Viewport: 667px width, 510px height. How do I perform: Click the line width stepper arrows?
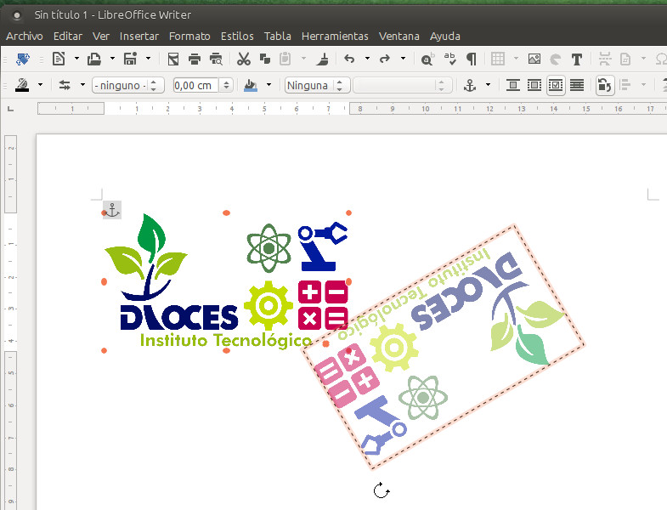pos(226,85)
